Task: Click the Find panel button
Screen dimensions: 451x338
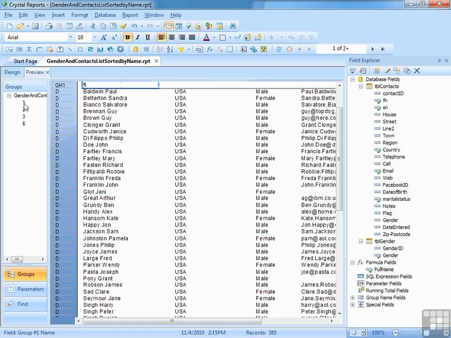Action: point(25,304)
